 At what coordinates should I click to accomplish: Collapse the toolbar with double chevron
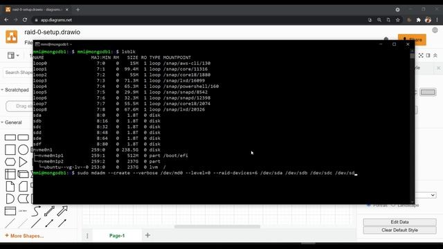pyautogui.click(x=435, y=55)
